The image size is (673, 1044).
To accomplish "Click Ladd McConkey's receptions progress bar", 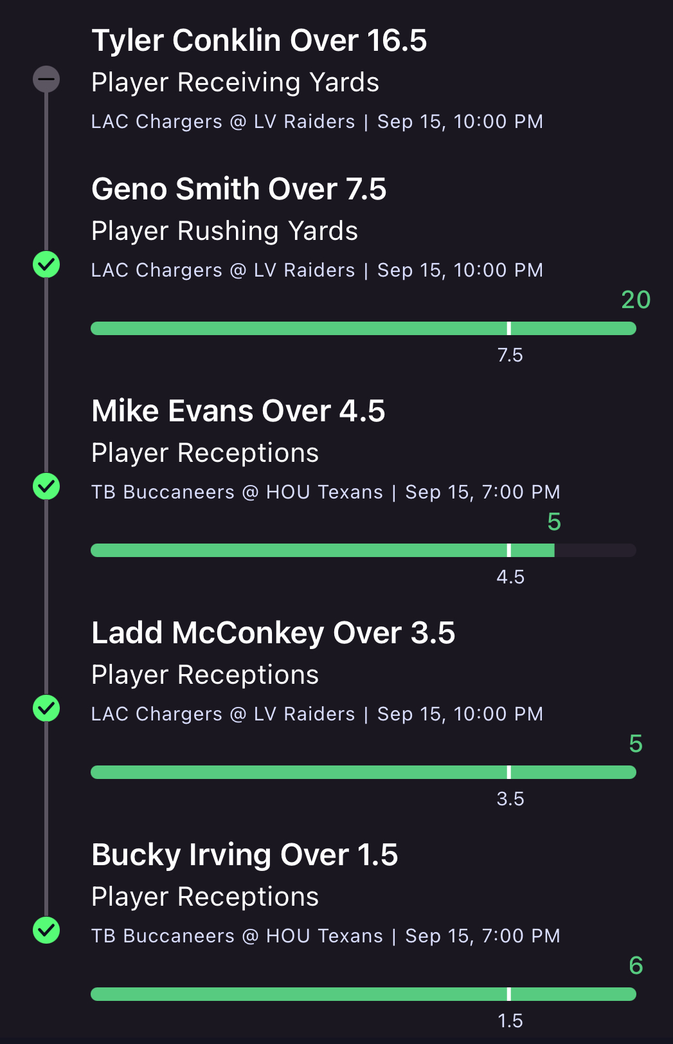I will tap(363, 773).
